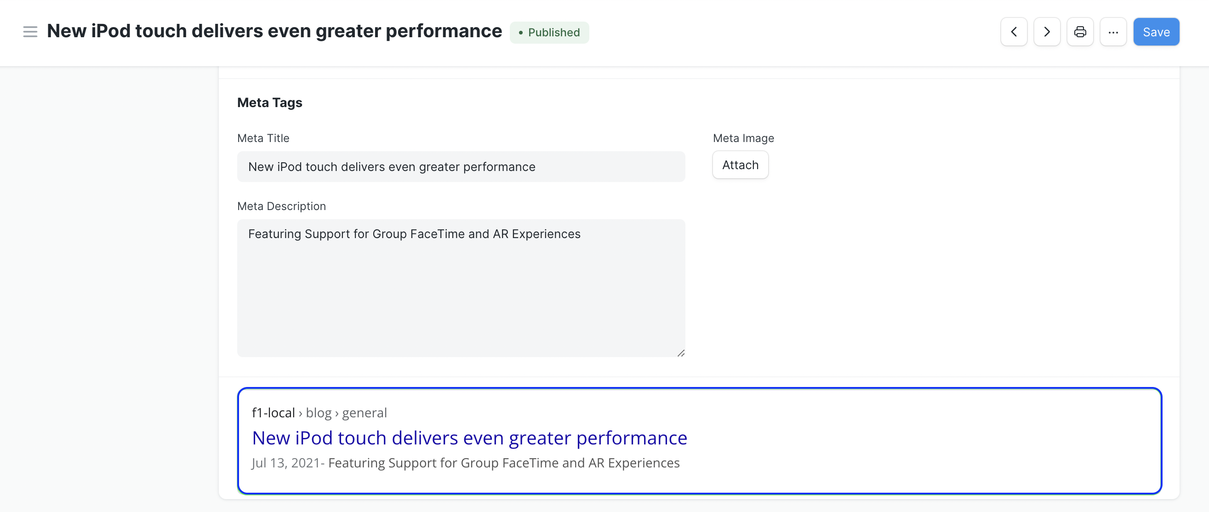Attach a Meta Image file
Image resolution: width=1209 pixels, height=512 pixels.
740,165
